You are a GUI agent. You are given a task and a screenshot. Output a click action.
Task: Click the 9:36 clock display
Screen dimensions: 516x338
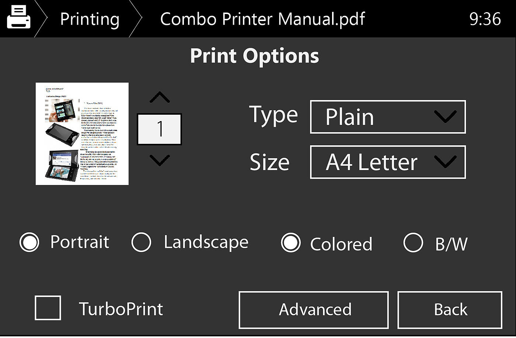pyautogui.click(x=485, y=19)
